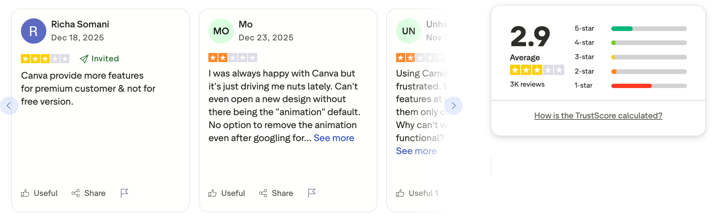Click Richa Somani's R avatar
Screen dimensions: 722x223
(x=34, y=31)
